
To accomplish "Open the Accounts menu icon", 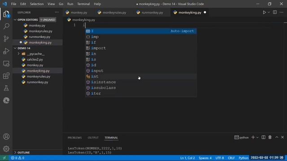I will pyautogui.click(x=6, y=136).
